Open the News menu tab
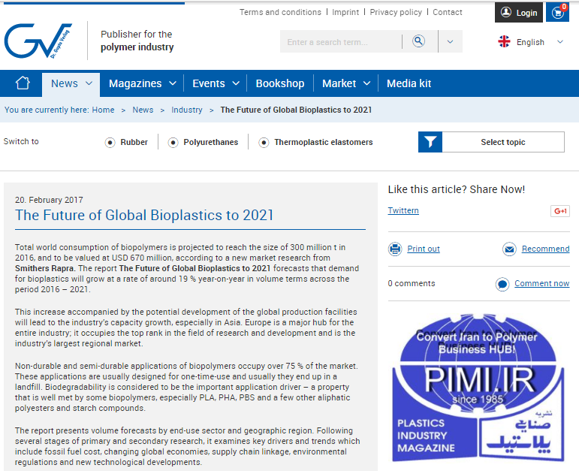The height and width of the screenshot is (471, 579). pos(71,85)
